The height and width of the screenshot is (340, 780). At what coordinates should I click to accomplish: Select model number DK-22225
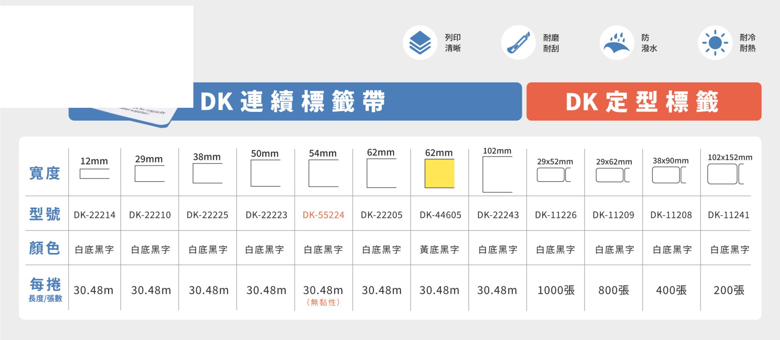208,215
